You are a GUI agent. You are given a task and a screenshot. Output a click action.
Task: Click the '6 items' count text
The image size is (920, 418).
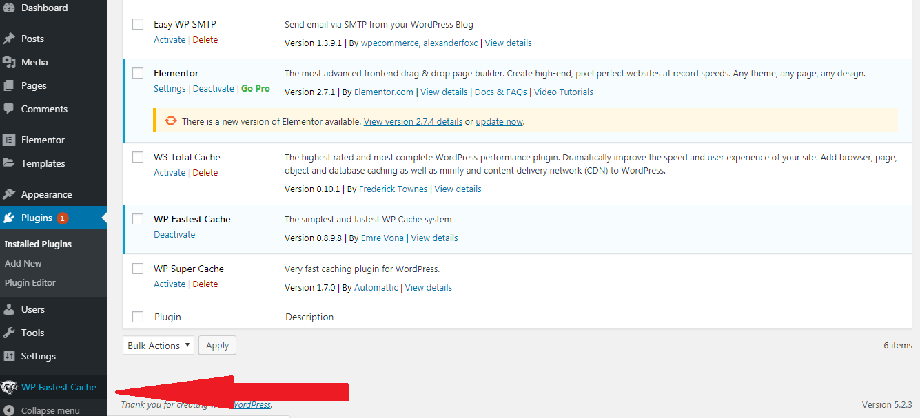pyautogui.click(x=898, y=345)
